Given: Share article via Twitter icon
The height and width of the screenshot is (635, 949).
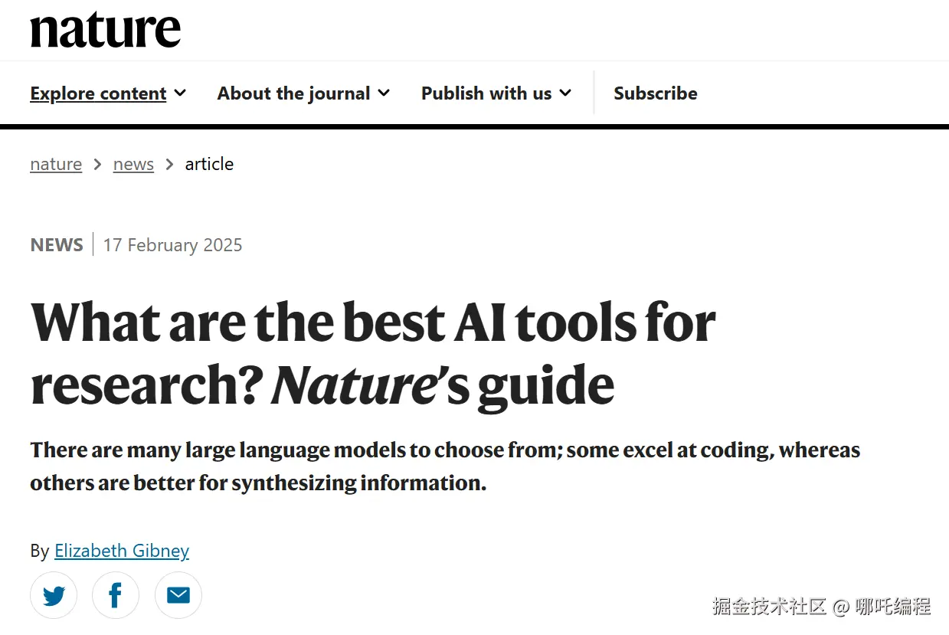Looking at the screenshot, I should [x=54, y=595].
